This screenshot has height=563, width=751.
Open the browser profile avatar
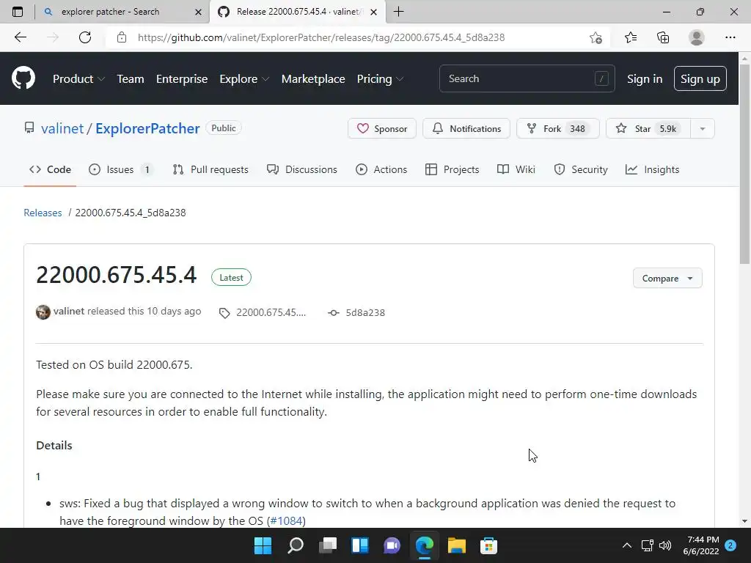click(697, 37)
